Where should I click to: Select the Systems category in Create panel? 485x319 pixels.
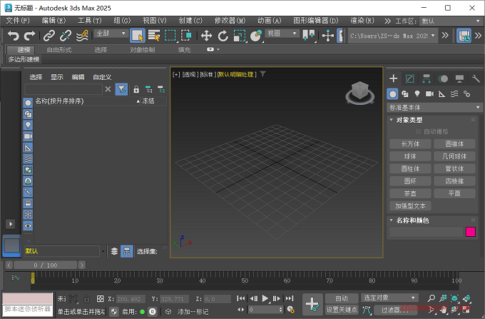coord(466,93)
